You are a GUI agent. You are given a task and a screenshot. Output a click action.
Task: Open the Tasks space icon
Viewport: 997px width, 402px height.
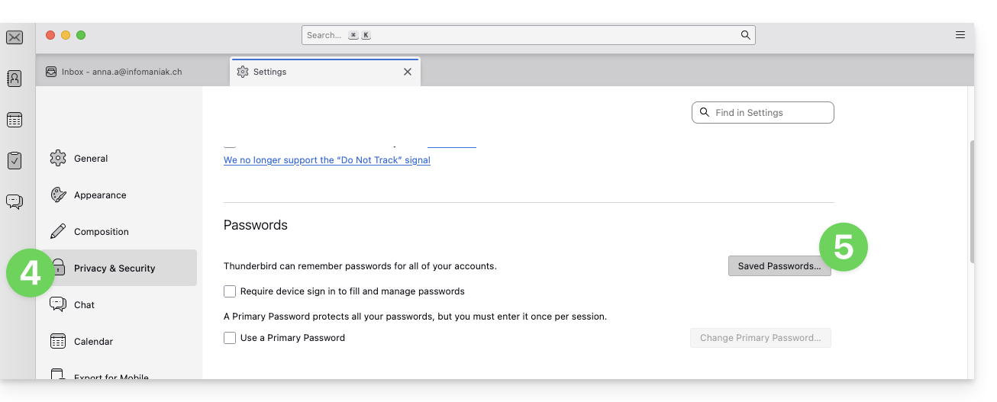point(15,160)
